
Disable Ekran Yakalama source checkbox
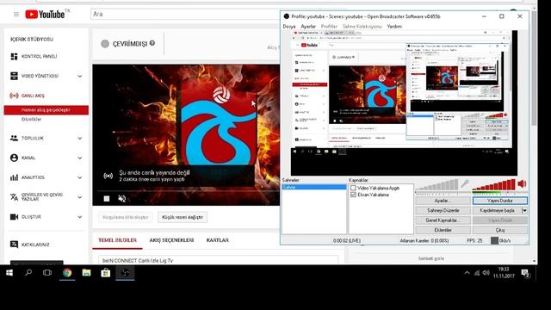point(353,195)
